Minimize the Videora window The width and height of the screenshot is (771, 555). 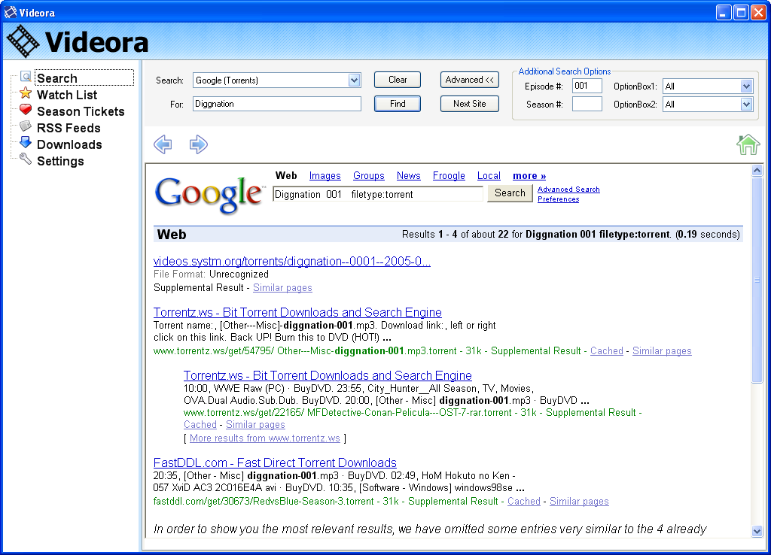click(x=723, y=12)
